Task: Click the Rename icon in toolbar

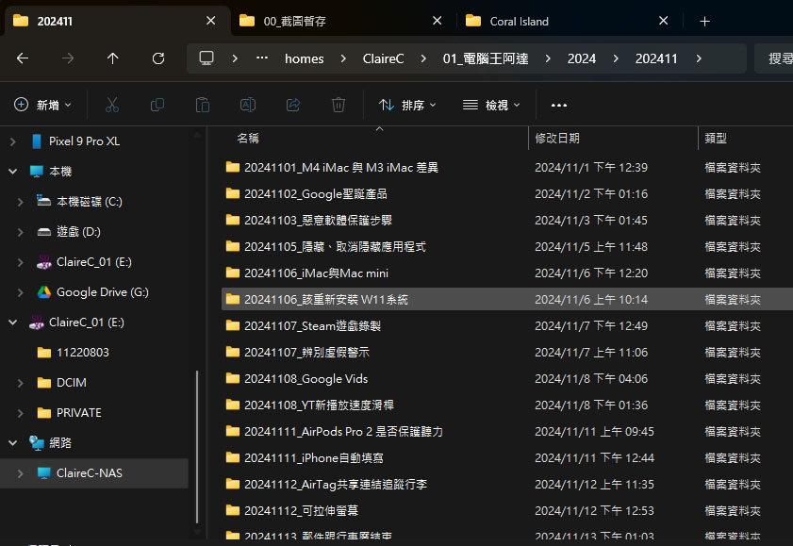Action: [x=247, y=105]
